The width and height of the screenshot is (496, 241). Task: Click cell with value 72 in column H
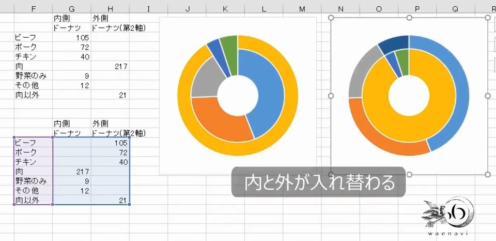point(110,153)
